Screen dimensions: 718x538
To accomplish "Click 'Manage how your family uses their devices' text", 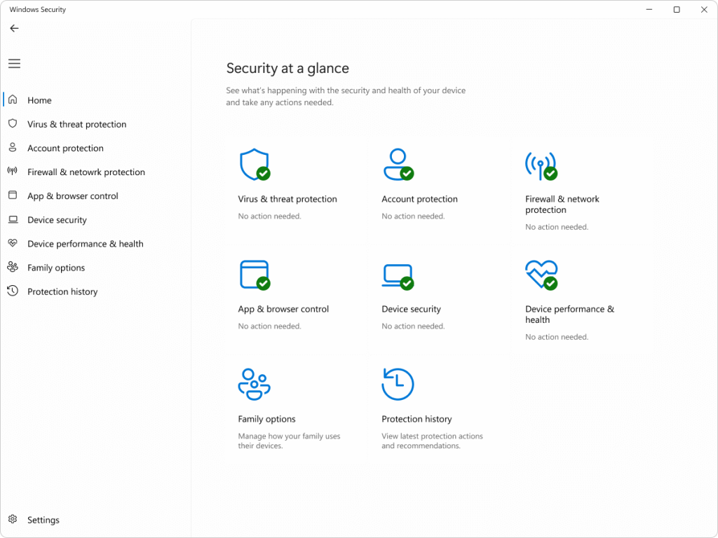I will pos(289,441).
